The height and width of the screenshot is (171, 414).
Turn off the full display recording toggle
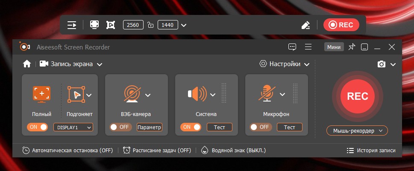38,127
